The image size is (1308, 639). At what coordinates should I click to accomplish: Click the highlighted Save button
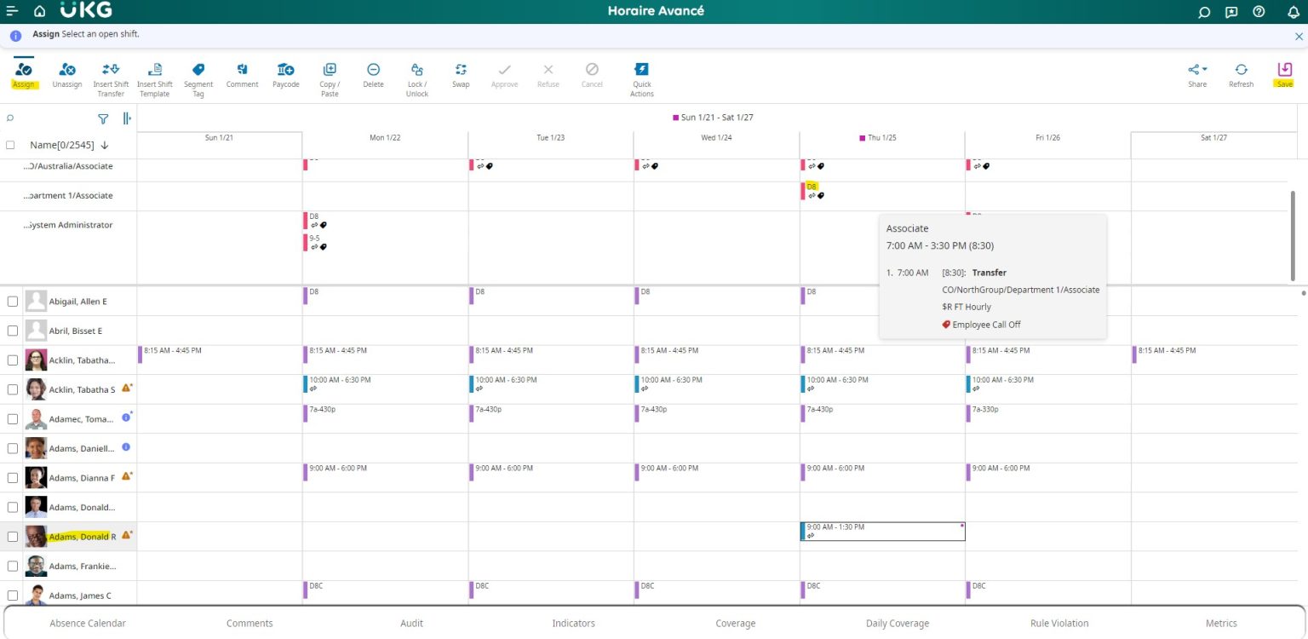1284,75
